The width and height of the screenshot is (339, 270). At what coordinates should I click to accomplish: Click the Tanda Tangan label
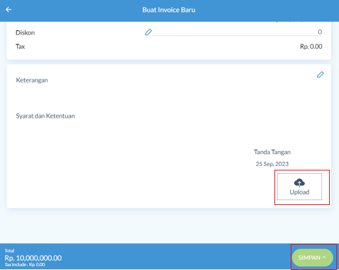pos(272,152)
